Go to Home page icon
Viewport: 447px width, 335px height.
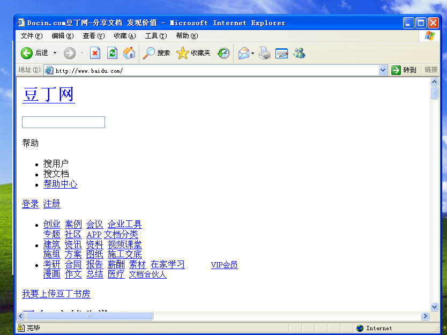129,53
